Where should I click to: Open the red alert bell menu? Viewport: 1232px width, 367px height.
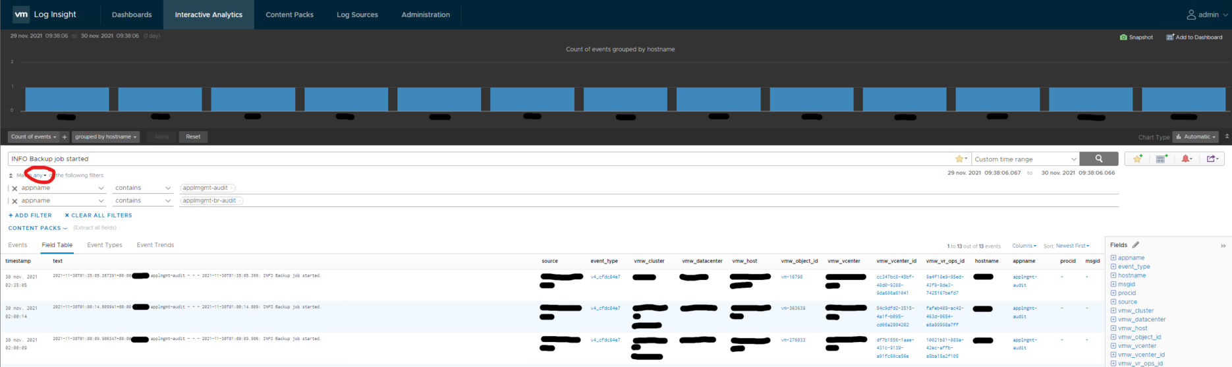tap(1187, 159)
